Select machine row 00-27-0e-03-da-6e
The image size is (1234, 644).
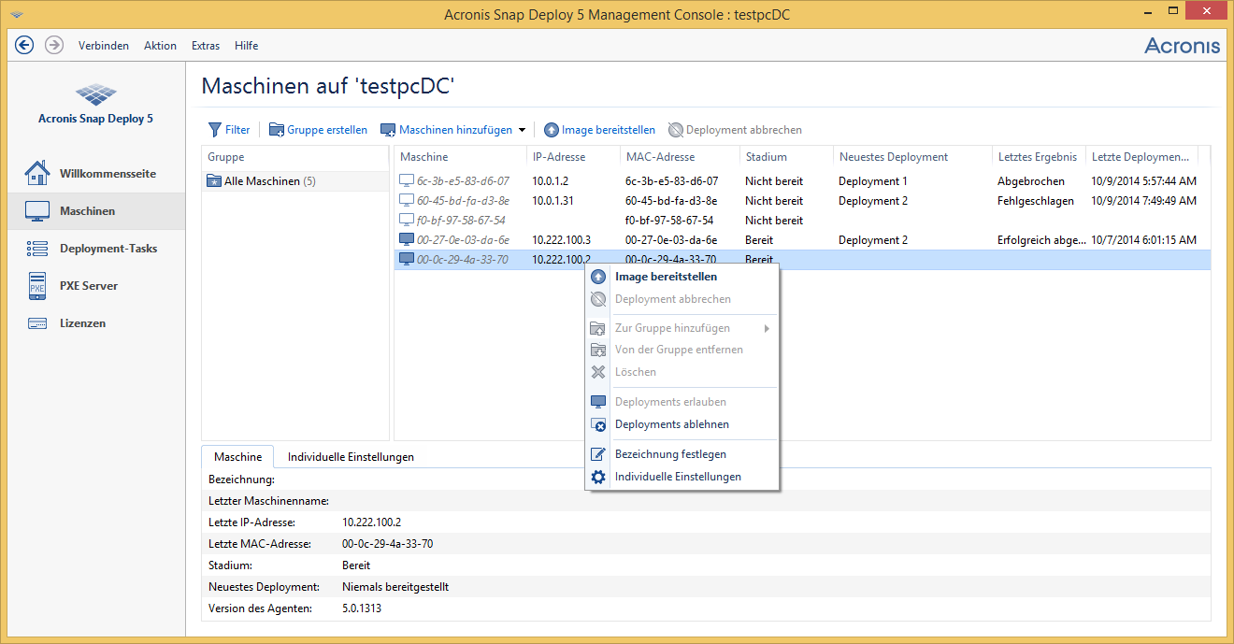[x=802, y=239]
